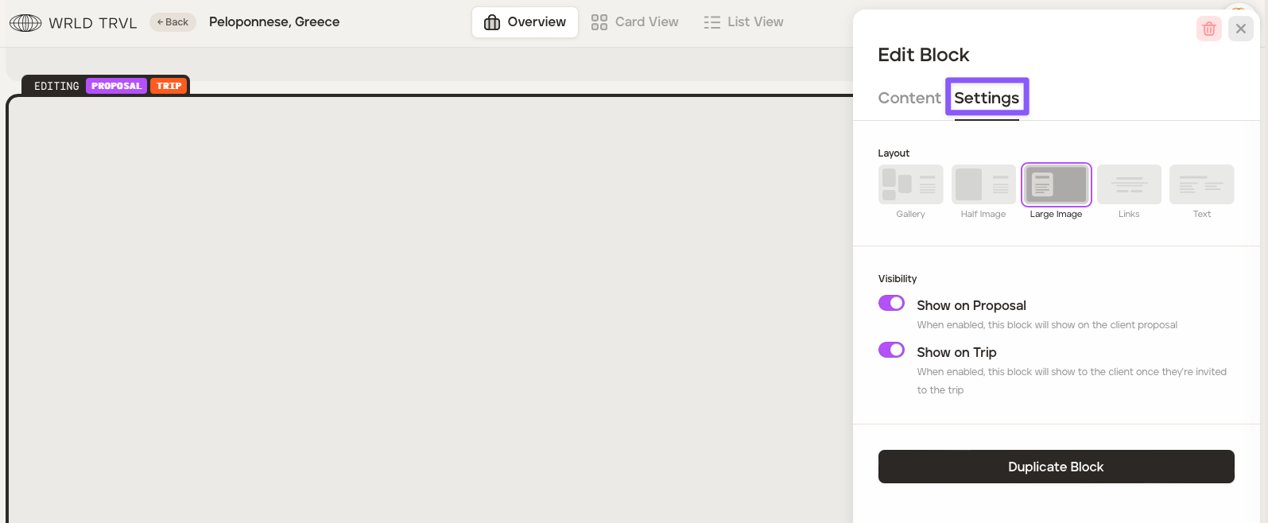The image size is (1268, 523).
Task: Delete block using trash icon
Action: pos(1208,29)
